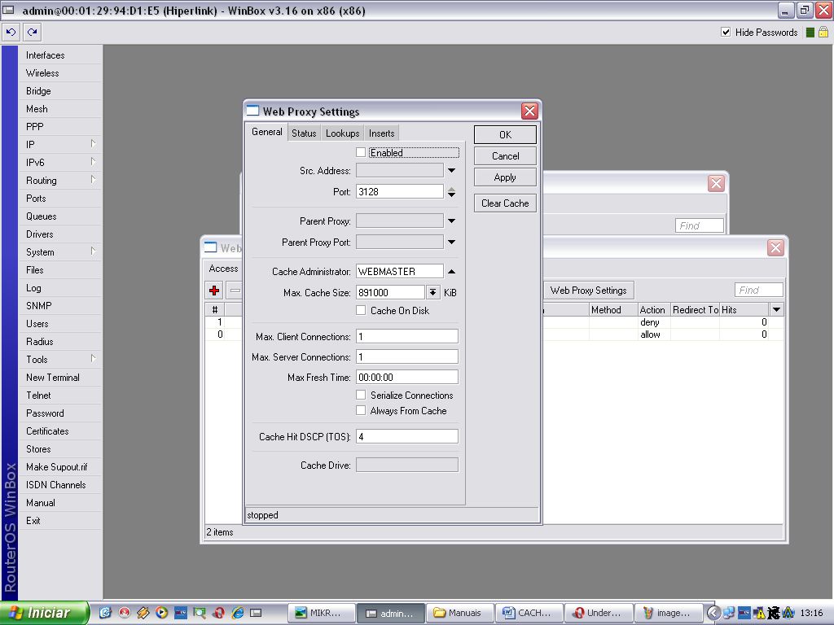
Task: Click the undo arrow in the WinBox toolbar
Action: click(11, 33)
